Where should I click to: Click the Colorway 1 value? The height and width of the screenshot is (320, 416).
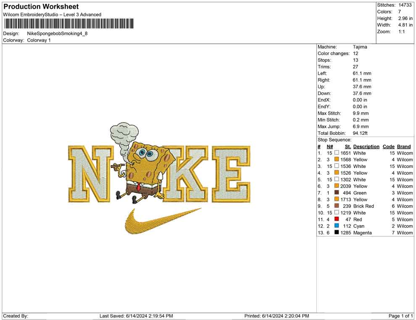[39, 40]
